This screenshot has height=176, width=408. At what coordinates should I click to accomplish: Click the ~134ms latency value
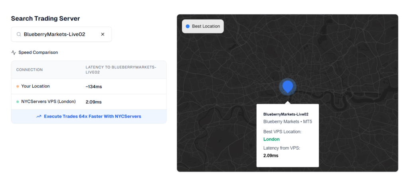[x=94, y=87]
